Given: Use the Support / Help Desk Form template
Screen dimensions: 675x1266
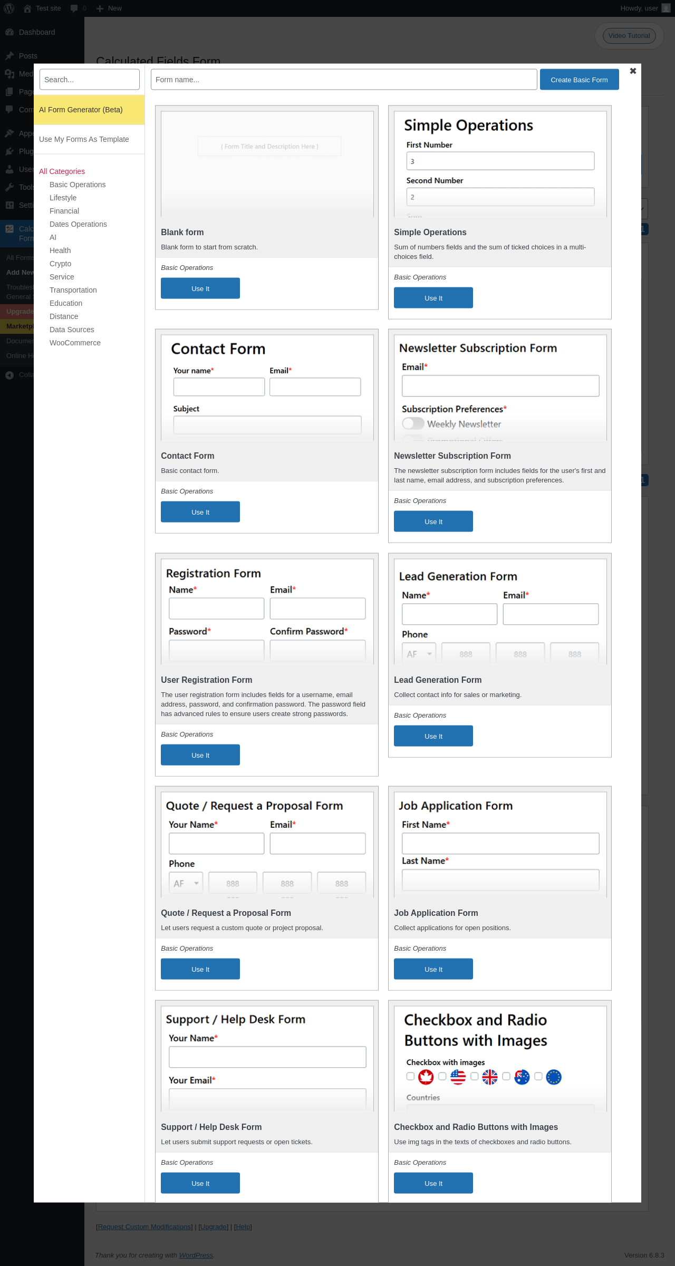Looking at the screenshot, I should point(200,1183).
